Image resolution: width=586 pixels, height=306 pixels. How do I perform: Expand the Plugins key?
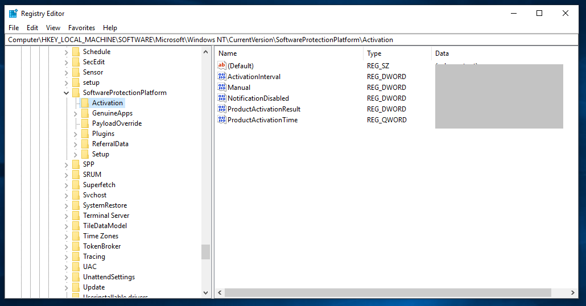click(x=76, y=134)
